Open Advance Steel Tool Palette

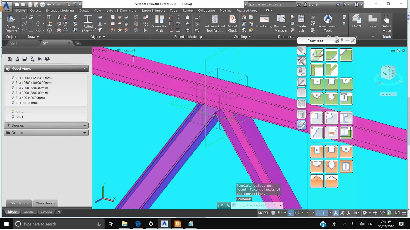(x=215, y=24)
